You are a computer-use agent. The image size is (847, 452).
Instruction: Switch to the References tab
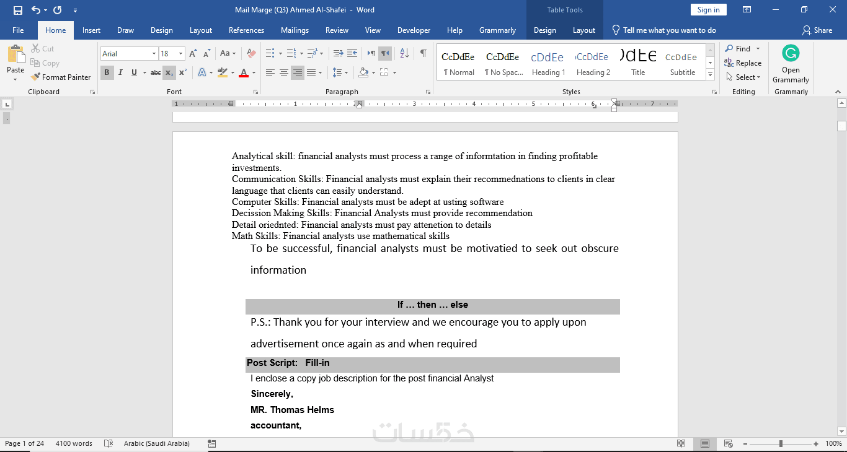coord(246,30)
